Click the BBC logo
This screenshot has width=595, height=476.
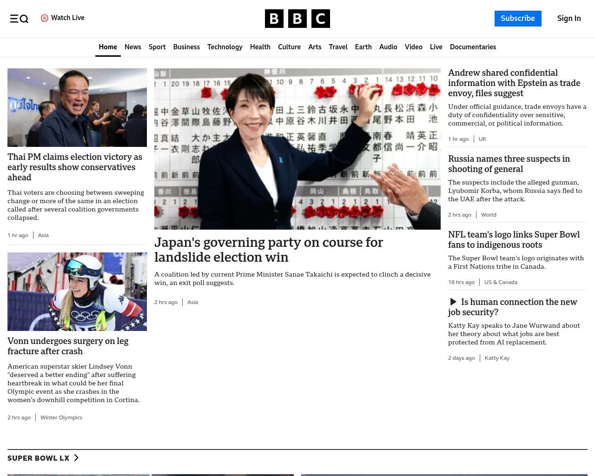click(297, 19)
